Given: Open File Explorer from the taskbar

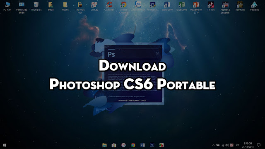Looking at the screenshot, I should pyautogui.click(x=104, y=145).
